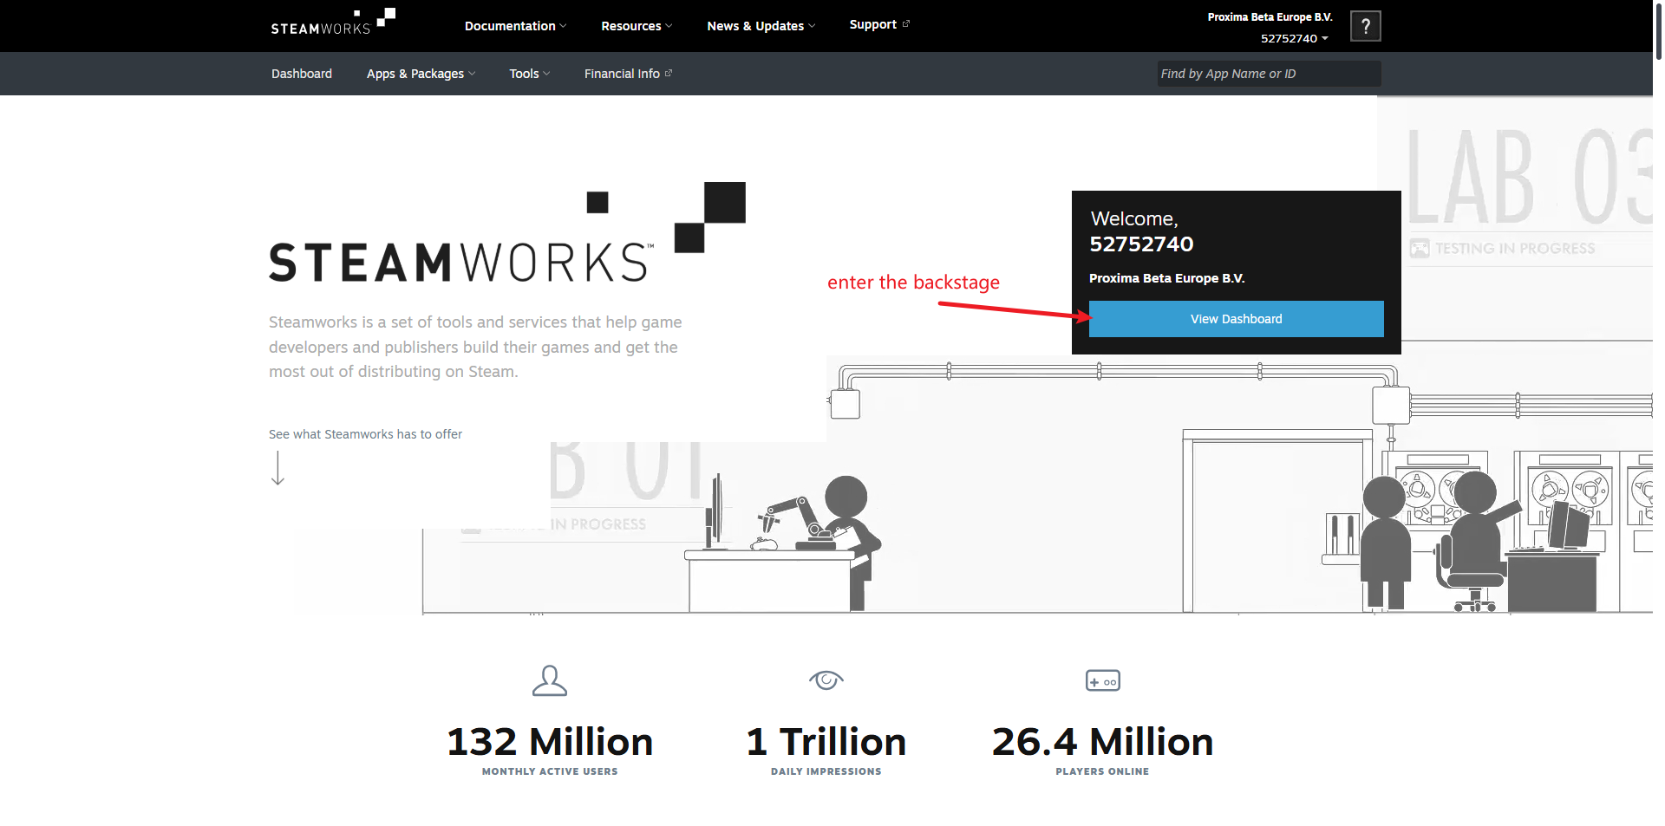
Task: Follow See what Steamworks has to offer
Action: point(365,434)
